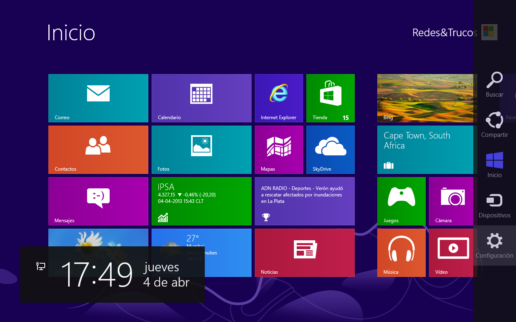
Task: Click the store update count 15
Action: (x=345, y=118)
